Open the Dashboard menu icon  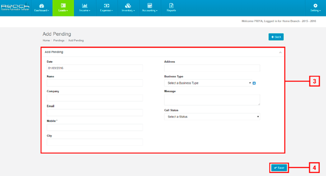coord(42,6)
